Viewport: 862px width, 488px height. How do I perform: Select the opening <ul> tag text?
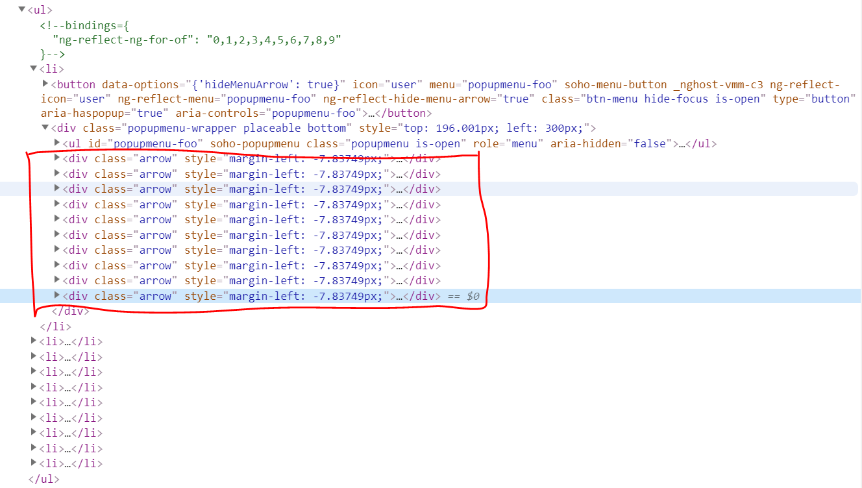click(40, 10)
